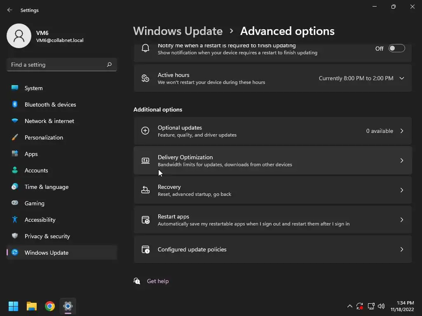Click the Apps icon in sidebar

(15, 154)
